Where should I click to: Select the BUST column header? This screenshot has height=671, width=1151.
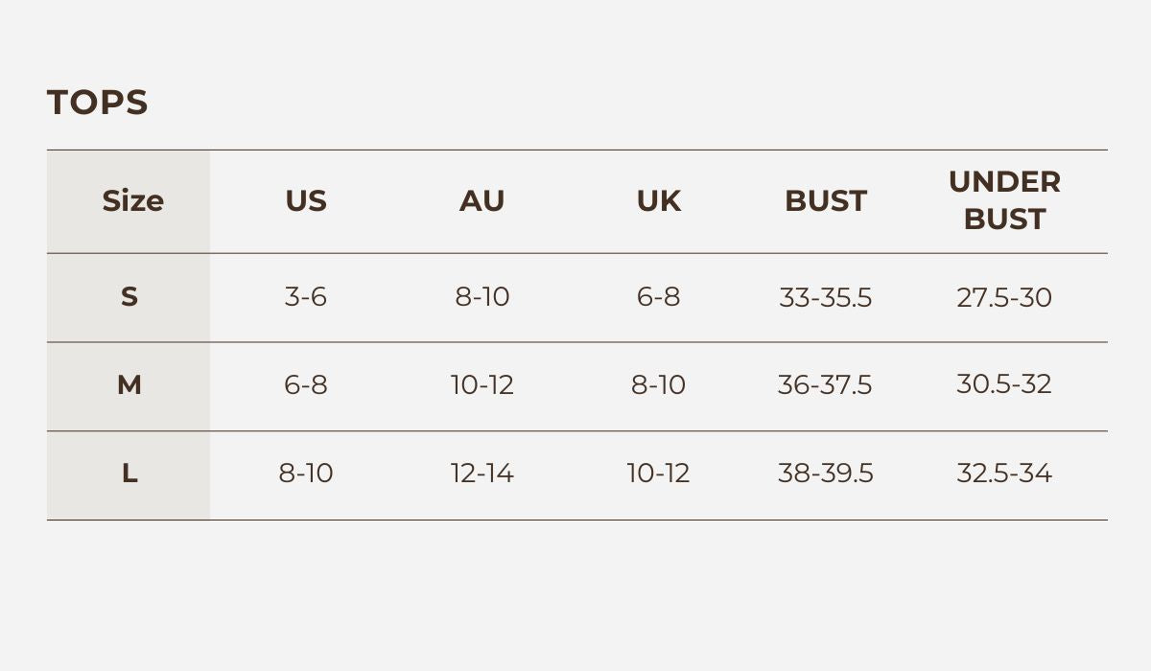pyautogui.click(x=825, y=201)
